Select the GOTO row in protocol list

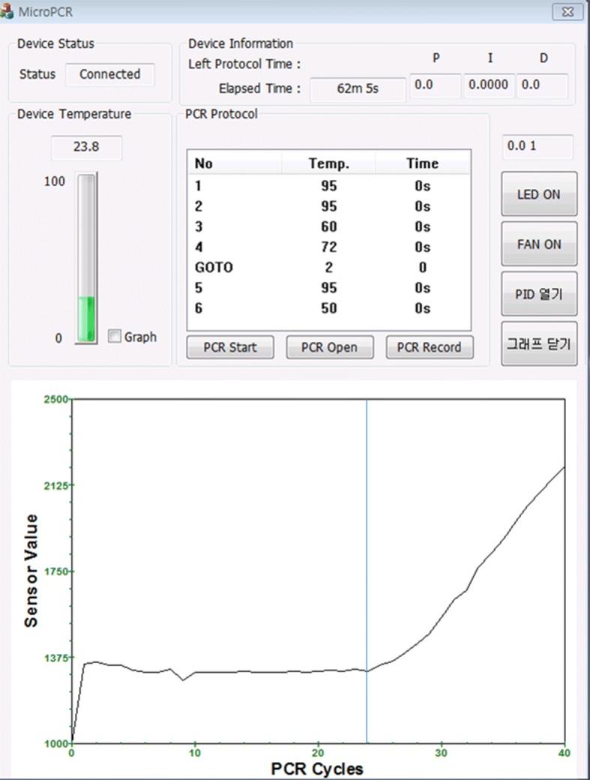[x=328, y=268]
